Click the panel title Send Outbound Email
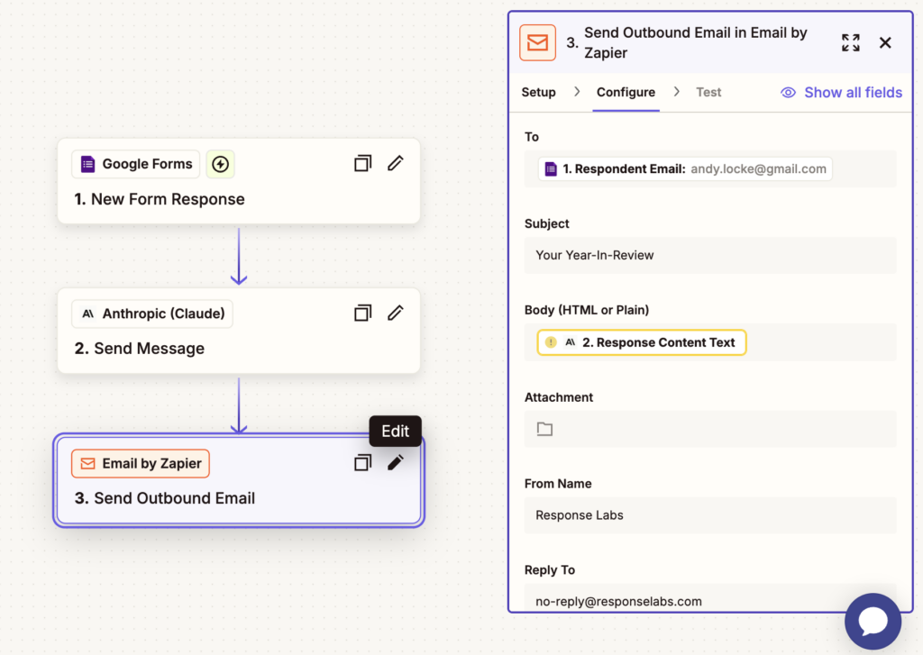 [x=695, y=43]
